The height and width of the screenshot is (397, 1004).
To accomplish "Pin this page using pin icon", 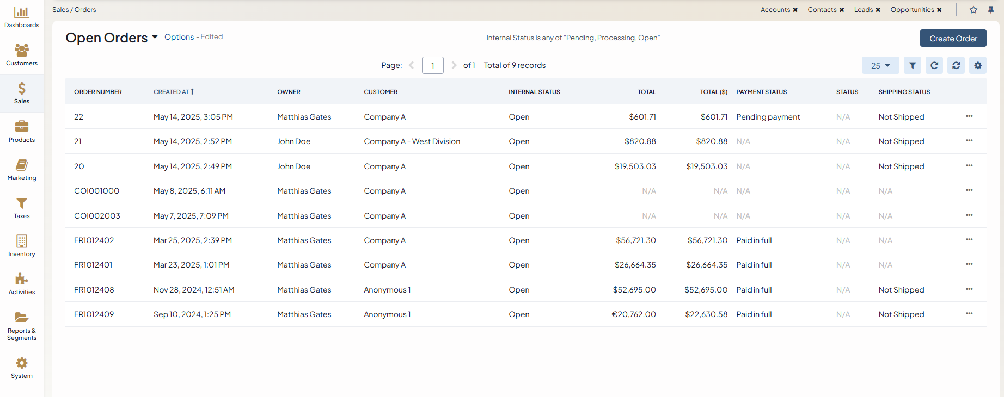I will point(991,10).
